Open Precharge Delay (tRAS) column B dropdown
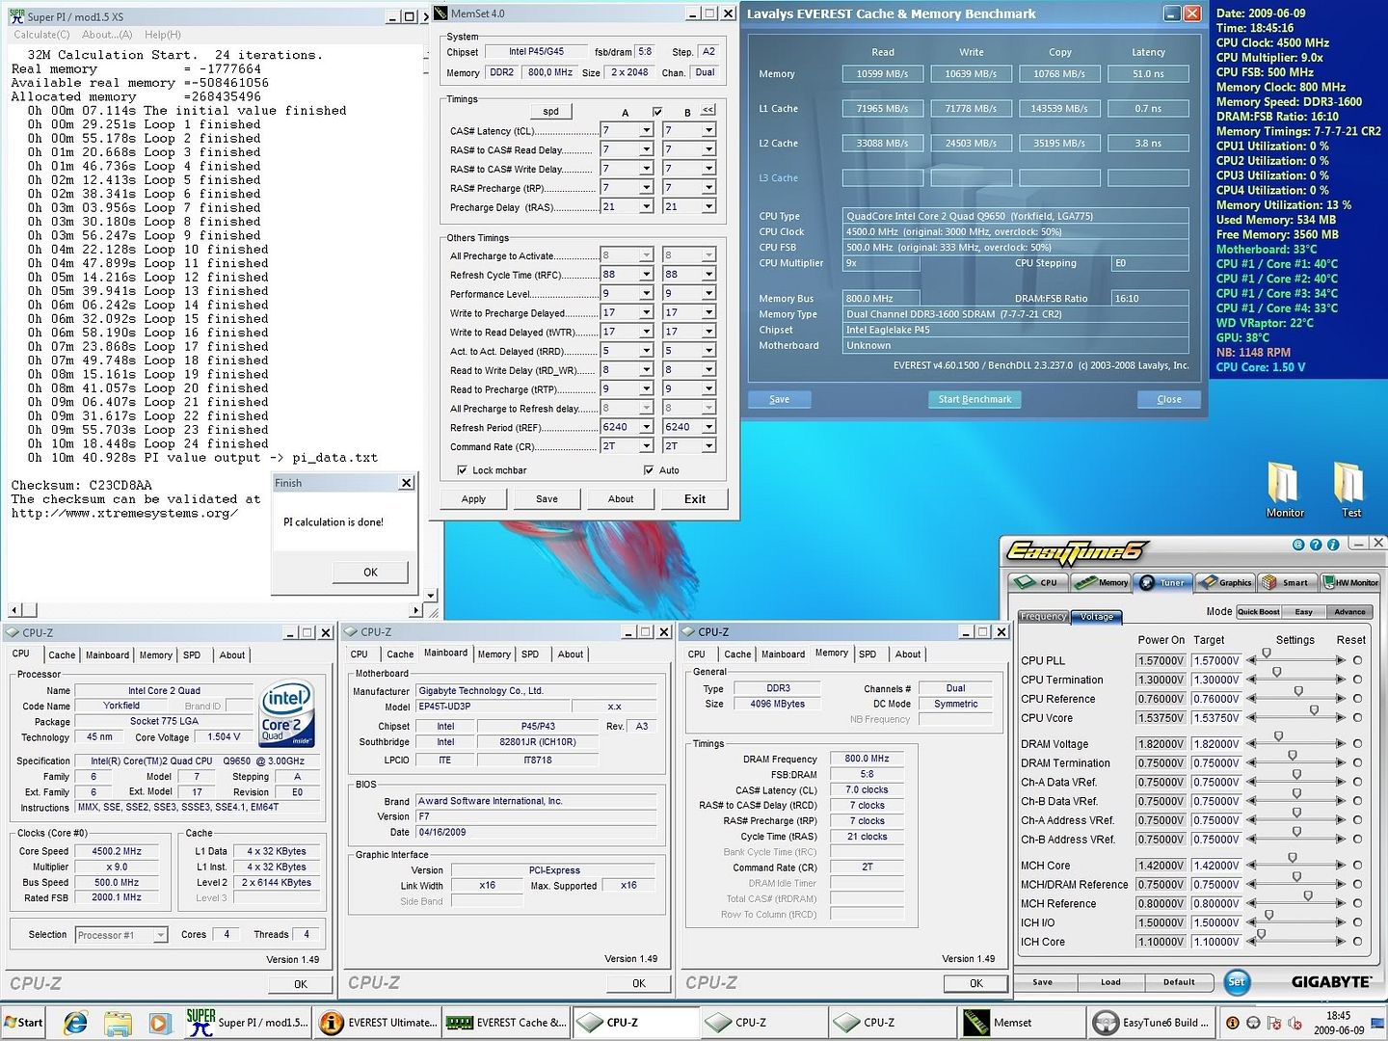This screenshot has width=1388, height=1041. (x=708, y=206)
